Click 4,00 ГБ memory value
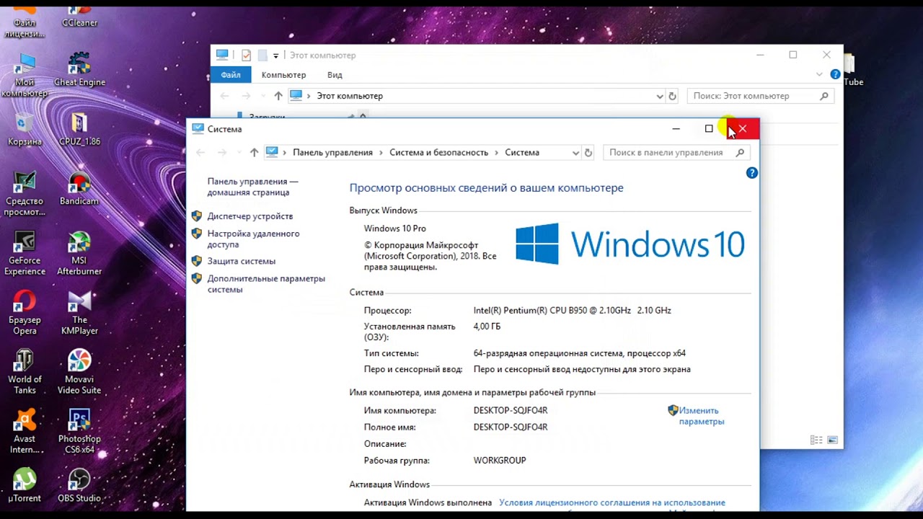This screenshot has width=923, height=519. pyautogui.click(x=487, y=327)
